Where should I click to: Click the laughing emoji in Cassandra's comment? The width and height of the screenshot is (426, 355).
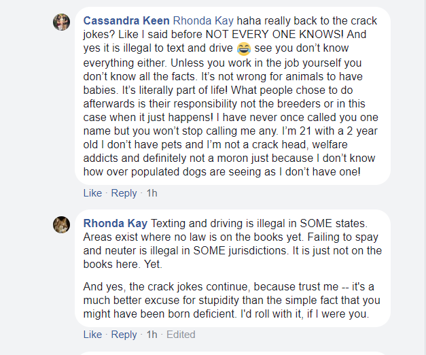pos(244,49)
